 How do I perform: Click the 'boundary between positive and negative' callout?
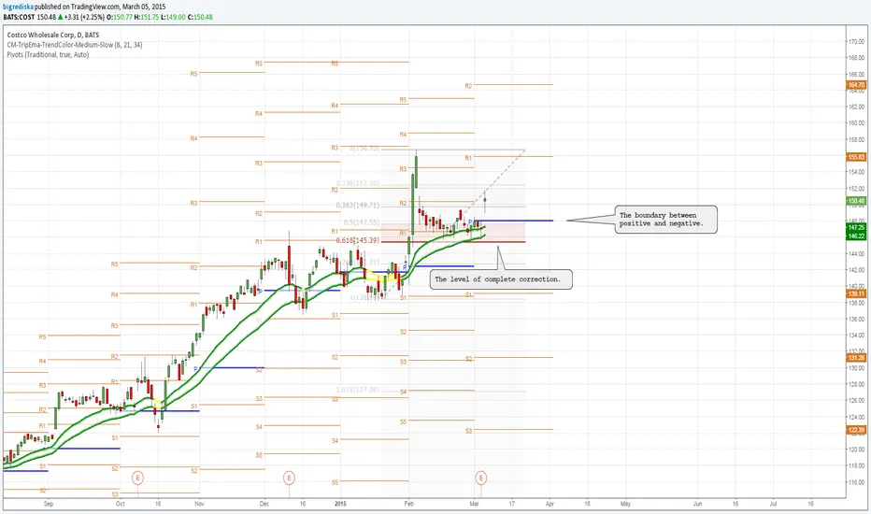(665, 220)
